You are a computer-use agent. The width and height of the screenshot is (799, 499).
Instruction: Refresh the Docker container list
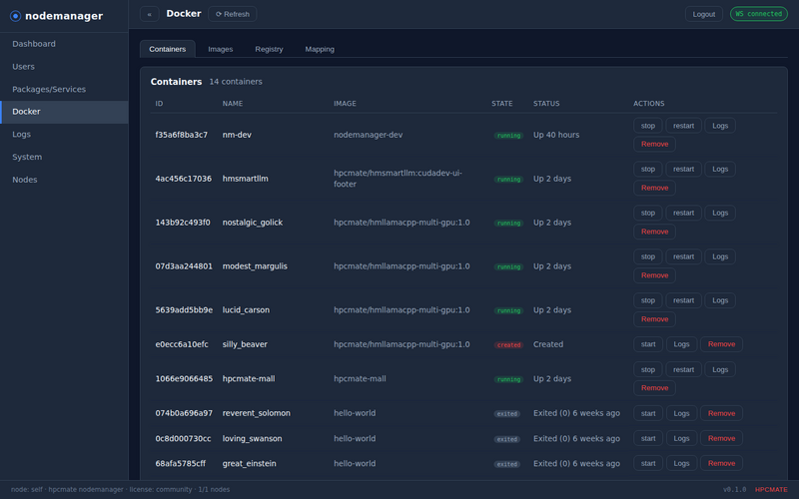click(233, 14)
